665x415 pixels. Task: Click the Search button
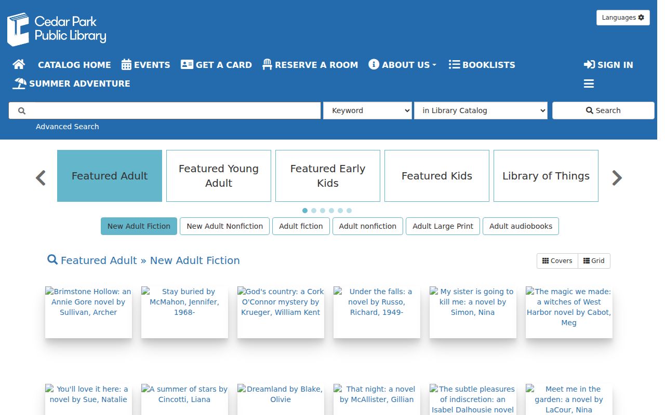click(603, 110)
